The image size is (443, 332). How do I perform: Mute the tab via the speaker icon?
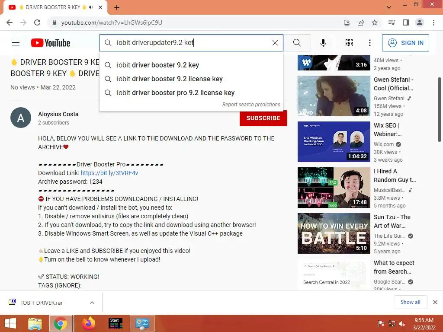pyautogui.click(x=91, y=7)
